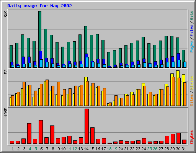Click green weekend day label 4

point(30,149)
